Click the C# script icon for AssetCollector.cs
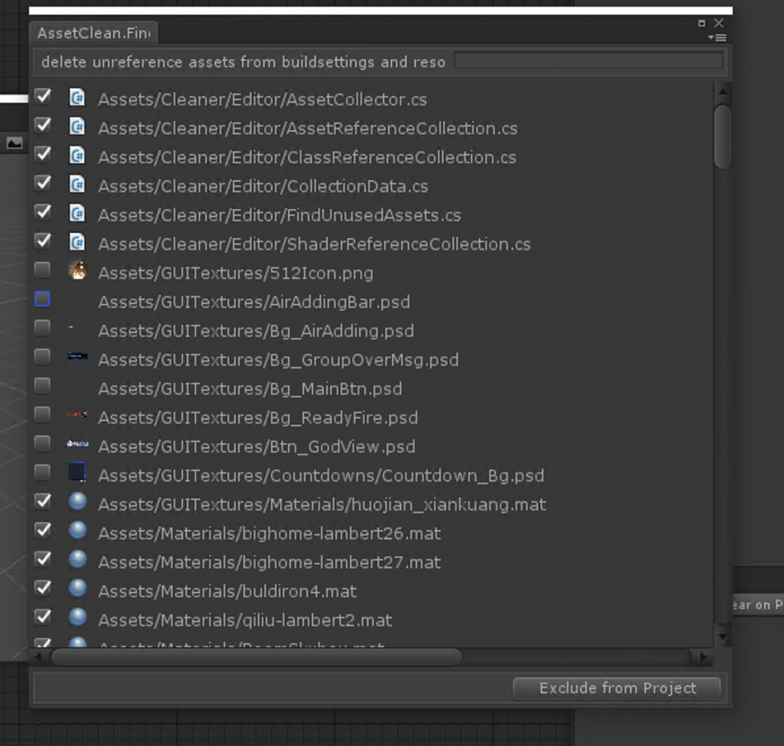 click(77, 97)
